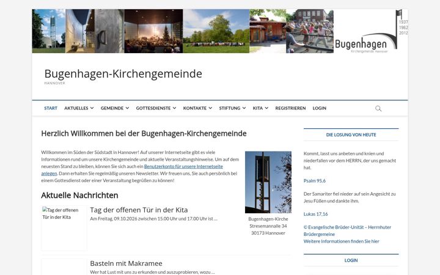440x275 pixels.
Task: Expand the Kontakte menu chevron
Action: tap(210, 108)
